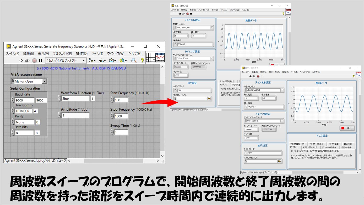The image size is (364, 205).
Task: Click the Agilent window horizontal scrollbar
Action: pyautogui.click(x=113, y=160)
